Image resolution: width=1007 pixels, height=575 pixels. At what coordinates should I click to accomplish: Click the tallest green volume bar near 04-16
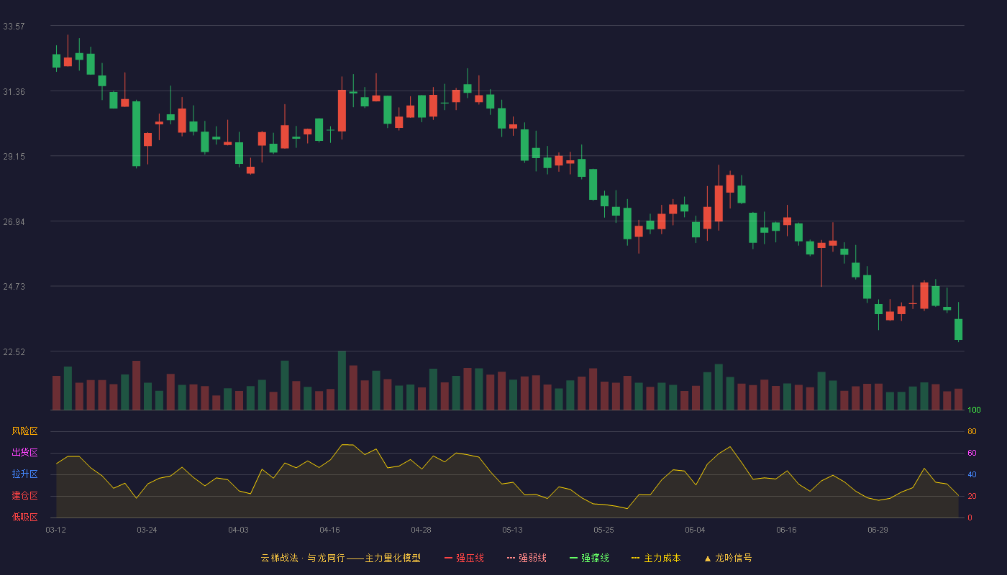point(342,380)
